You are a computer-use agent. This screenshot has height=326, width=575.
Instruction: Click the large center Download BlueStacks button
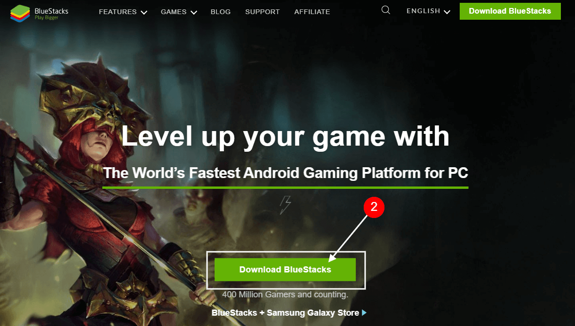(285, 270)
